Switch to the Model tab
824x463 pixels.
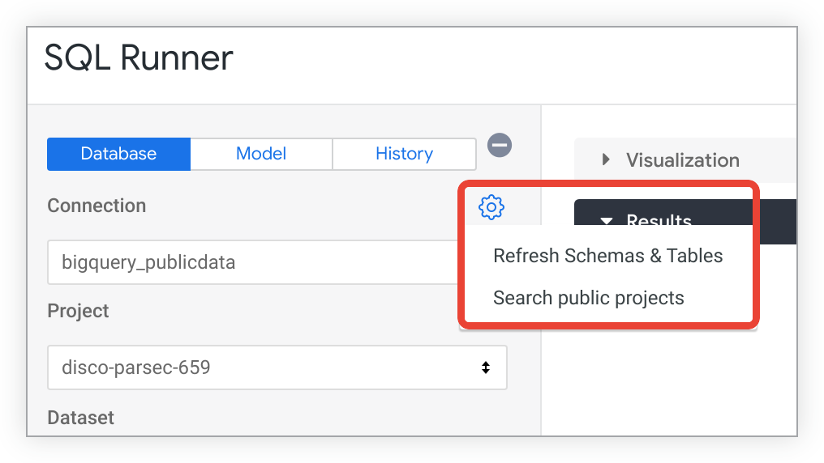pos(261,154)
